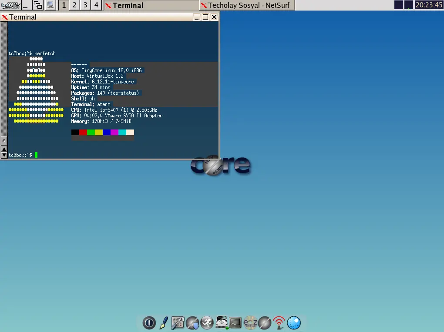This screenshot has height=332, width=444.
Task: Maximize the Terminal window
Action: tap(205, 17)
